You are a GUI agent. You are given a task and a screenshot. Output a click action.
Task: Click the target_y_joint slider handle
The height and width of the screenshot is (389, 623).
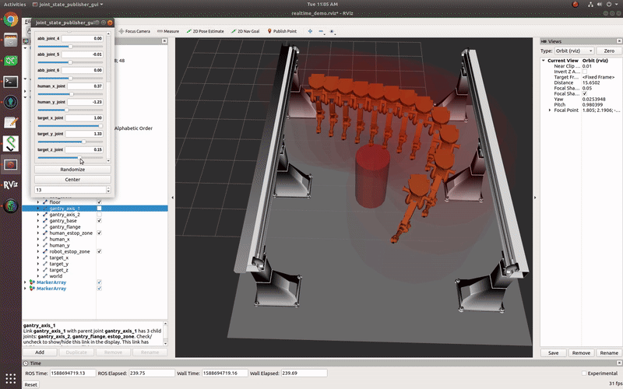84,142
